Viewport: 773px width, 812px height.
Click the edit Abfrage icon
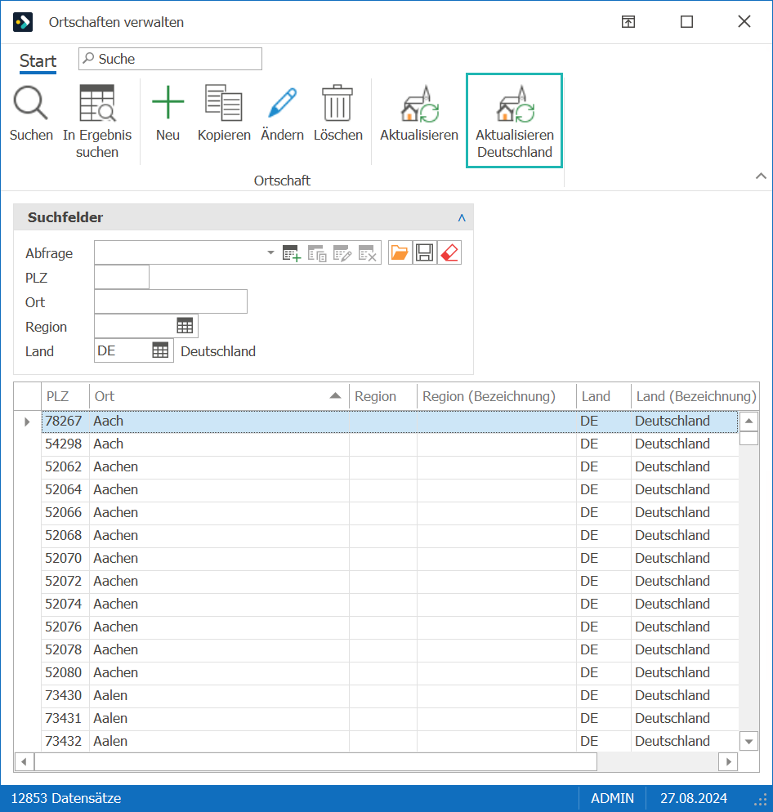click(342, 253)
